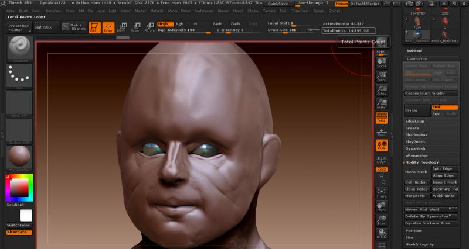469x249 pixels.
Task: Expand the ClayPolish section
Action: pos(415,142)
